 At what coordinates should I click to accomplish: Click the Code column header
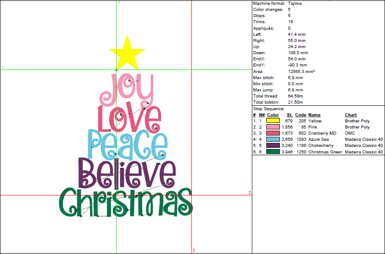coord(301,115)
